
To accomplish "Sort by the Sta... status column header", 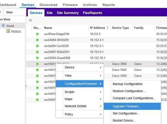I will pyautogui.click(x=37, y=28).
